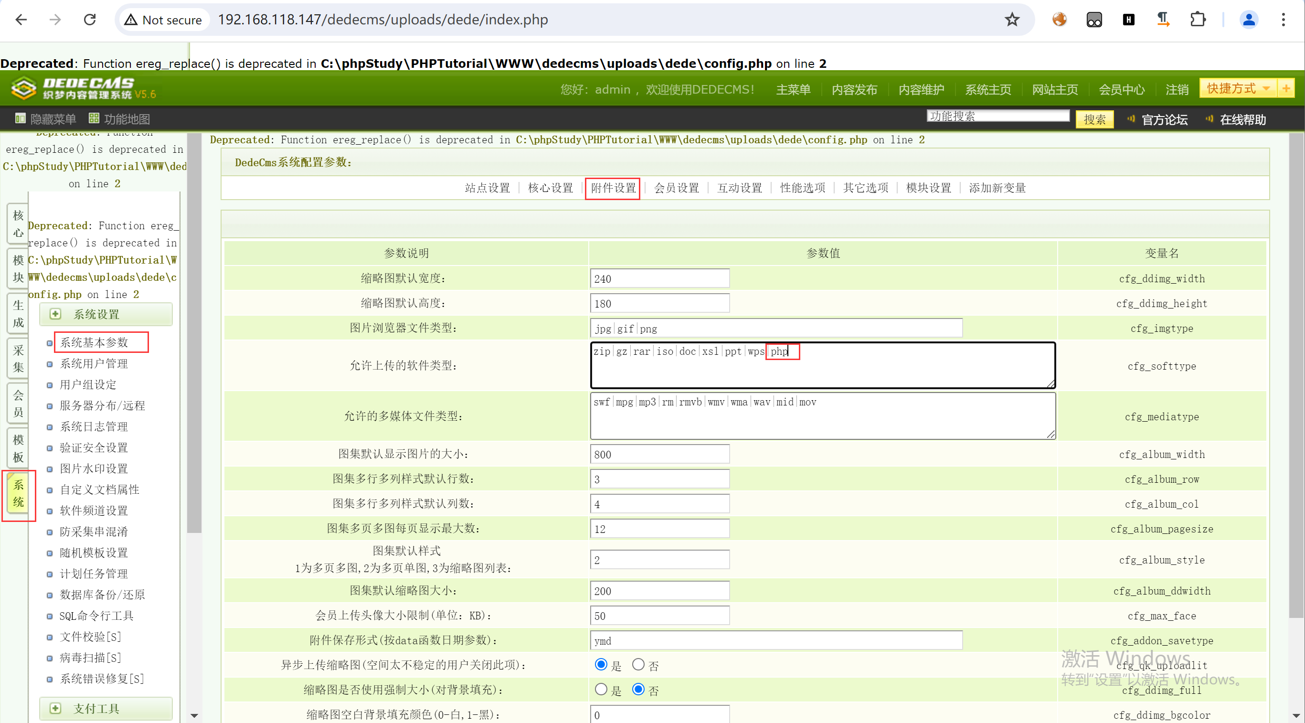Click the 缩略图默认宽度 field with 240
This screenshot has height=723, width=1305.
(659, 278)
